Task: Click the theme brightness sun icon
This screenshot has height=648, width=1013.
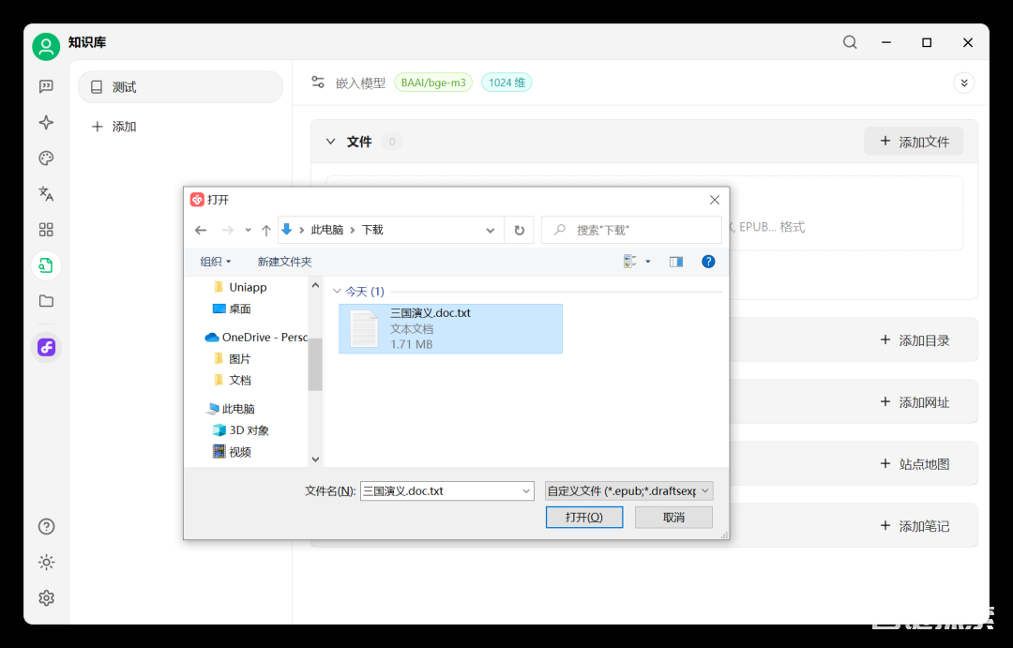Action: [x=46, y=563]
